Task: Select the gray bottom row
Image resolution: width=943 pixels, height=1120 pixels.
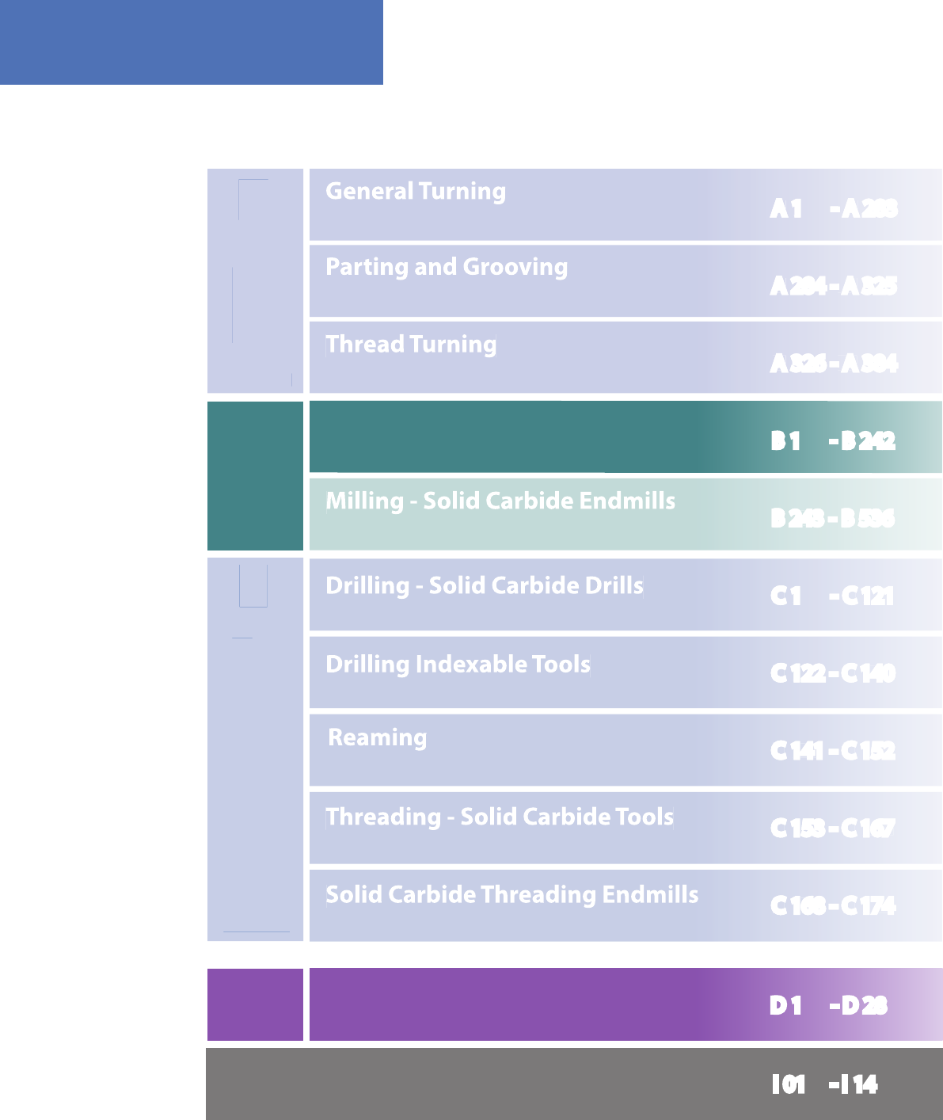Action: coord(574,1084)
